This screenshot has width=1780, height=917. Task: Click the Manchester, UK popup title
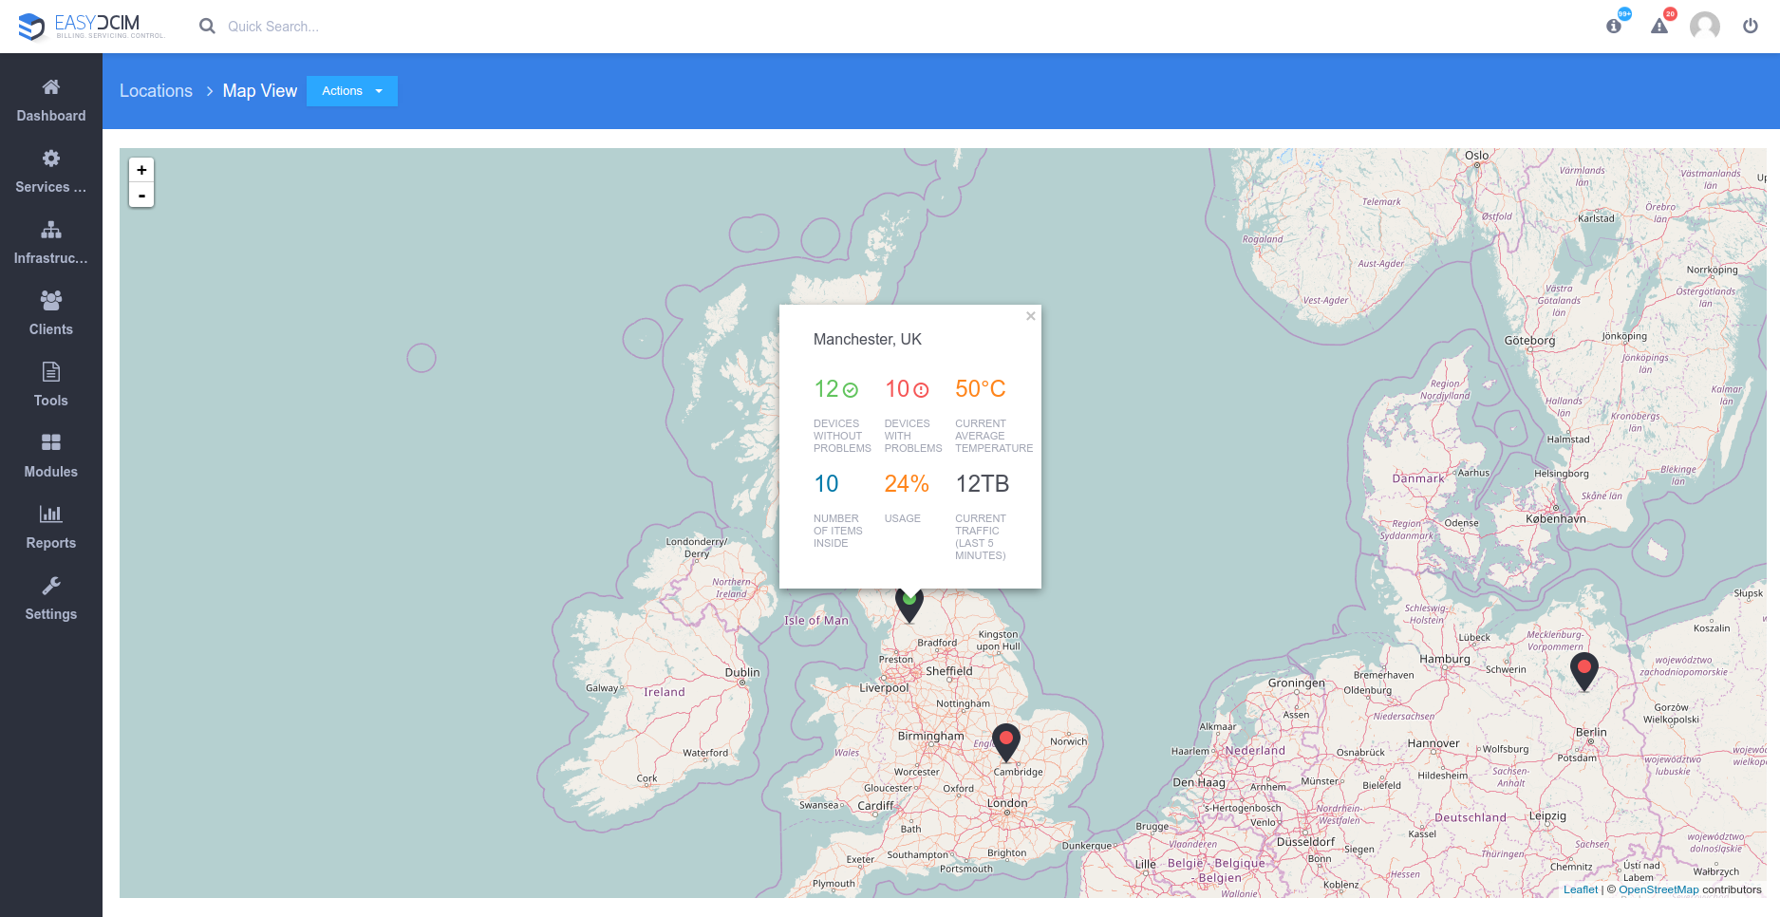click(868, 340)
